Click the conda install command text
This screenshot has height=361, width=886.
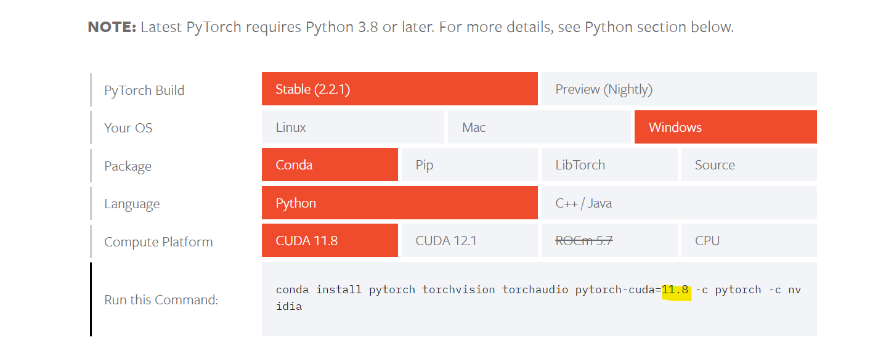[x=539, y=298]
